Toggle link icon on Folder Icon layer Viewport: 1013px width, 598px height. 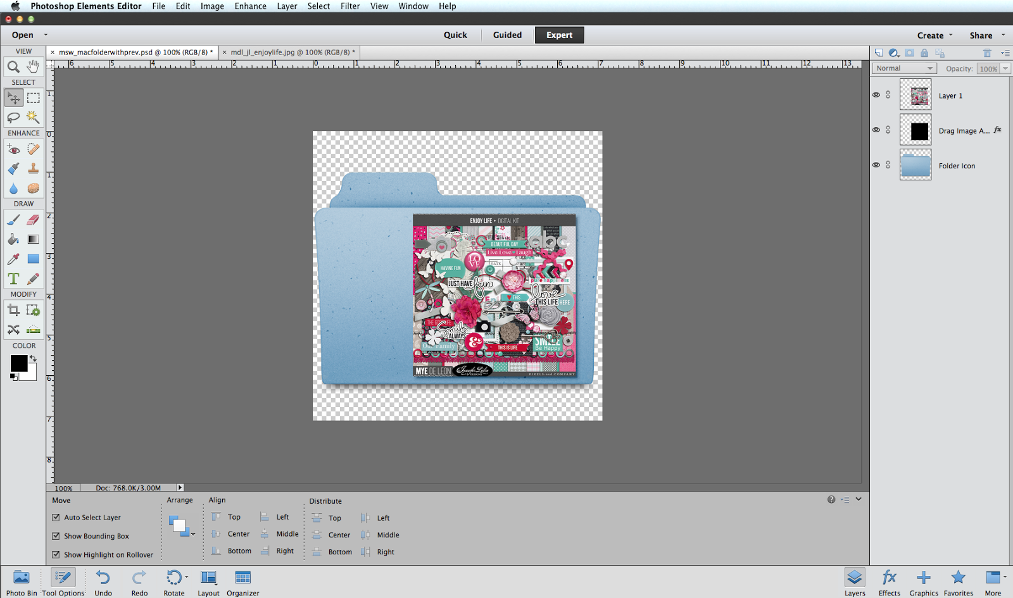[x=888, y=165]
